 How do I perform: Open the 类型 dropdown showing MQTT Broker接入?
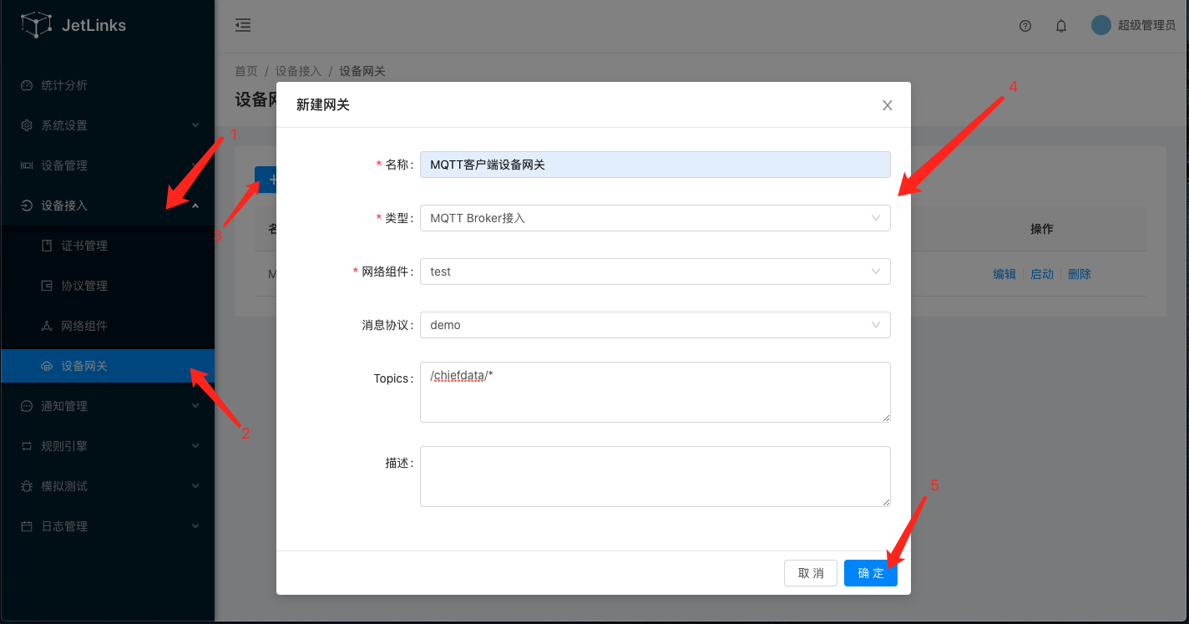655,218
